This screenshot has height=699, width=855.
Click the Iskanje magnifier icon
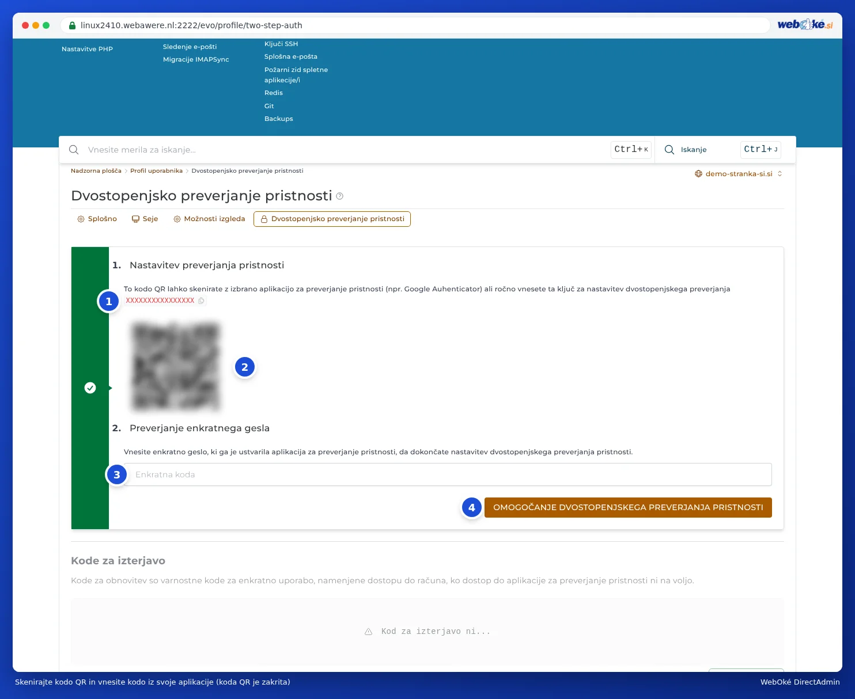click(x=669, y=150)
